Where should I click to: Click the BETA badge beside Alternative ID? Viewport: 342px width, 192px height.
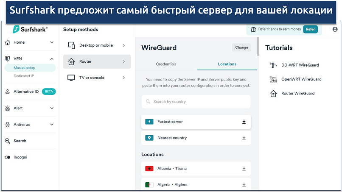(x=49, y=92)
